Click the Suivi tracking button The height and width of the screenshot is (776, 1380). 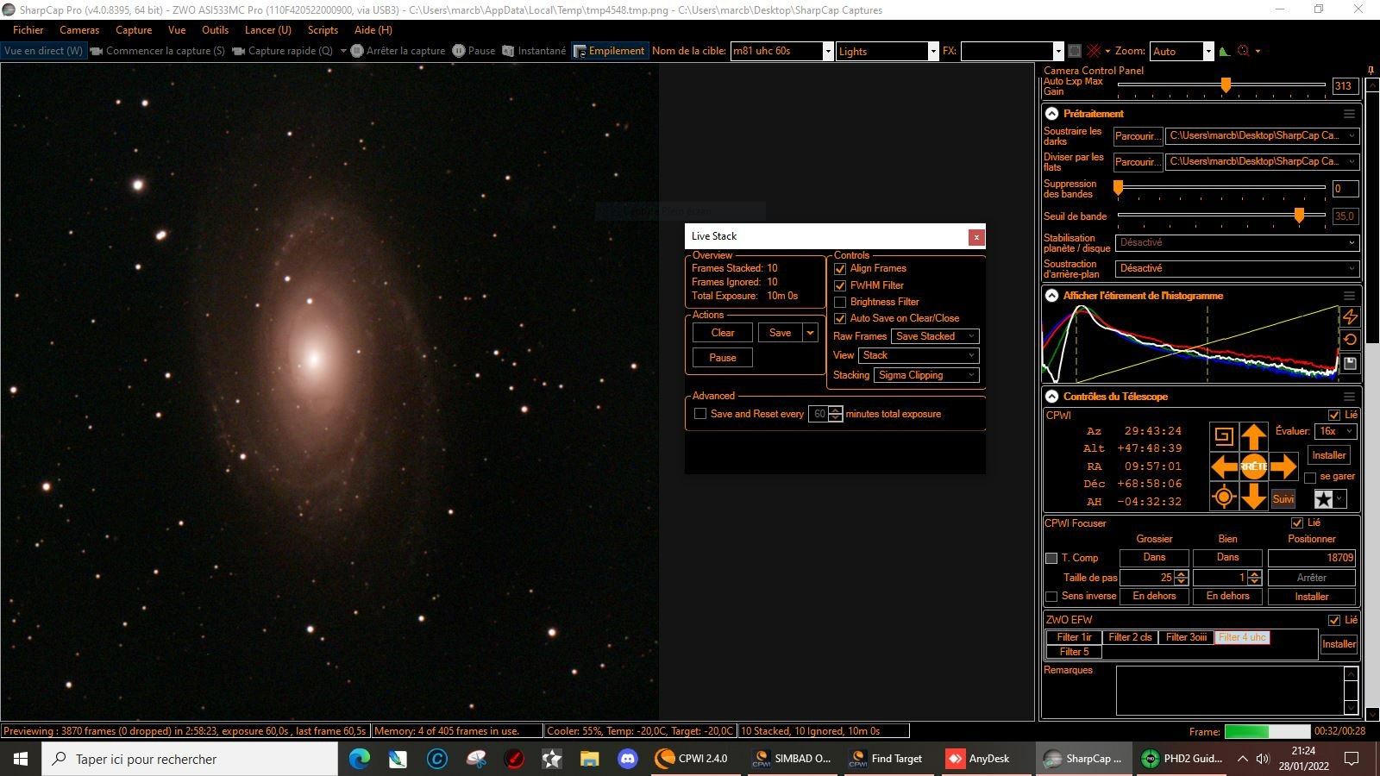point(1283,499)
